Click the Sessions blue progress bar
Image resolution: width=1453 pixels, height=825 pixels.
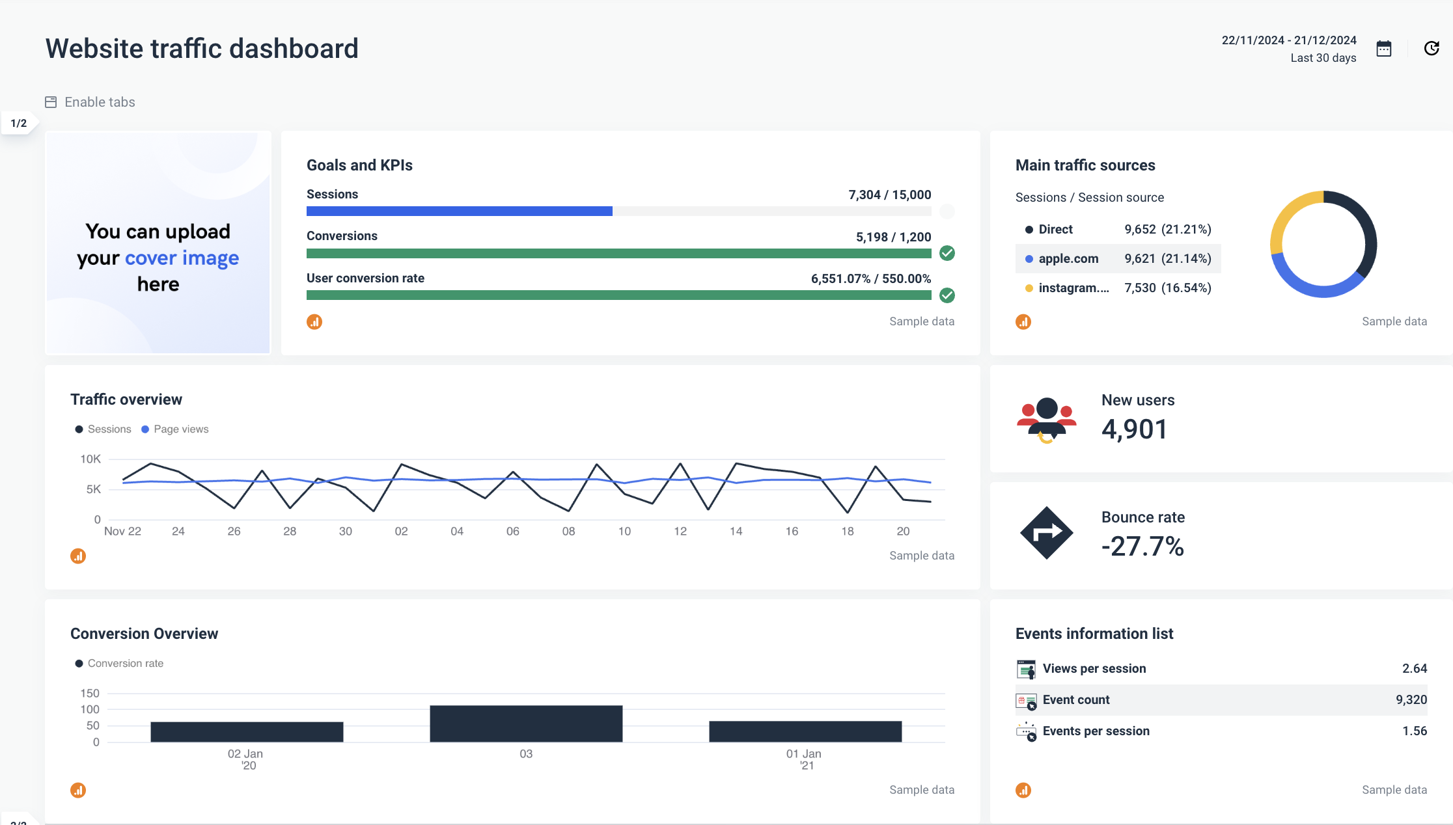click(459, 211)
